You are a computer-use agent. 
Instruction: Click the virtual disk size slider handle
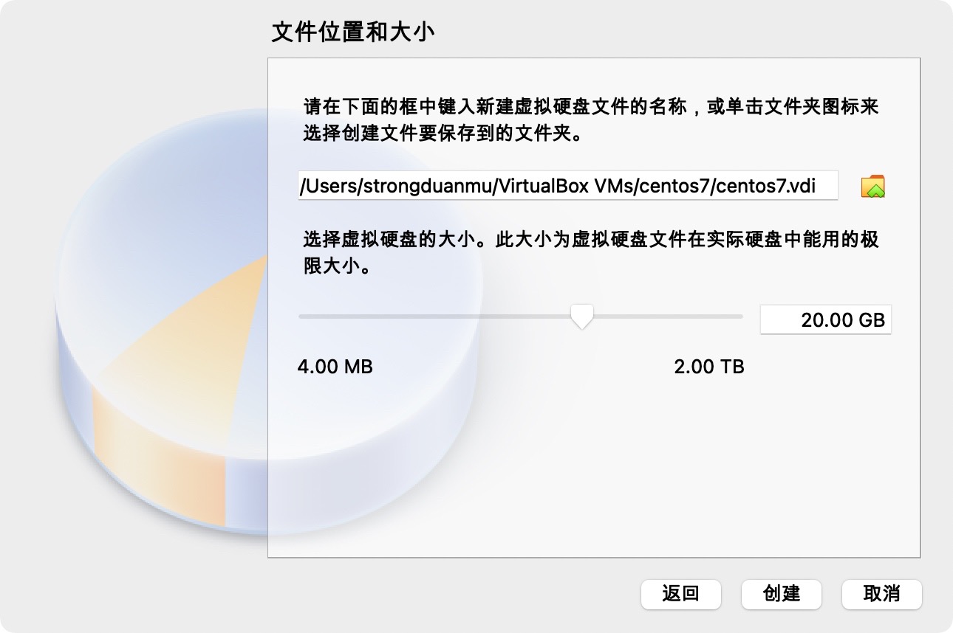click(x=582, y=316)
